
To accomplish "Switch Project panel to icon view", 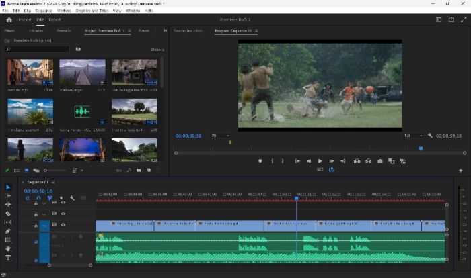I will pos(26,171).
